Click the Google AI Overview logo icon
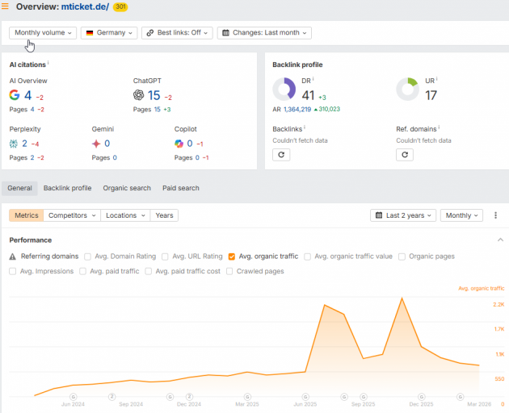 (x=15, y=95)
